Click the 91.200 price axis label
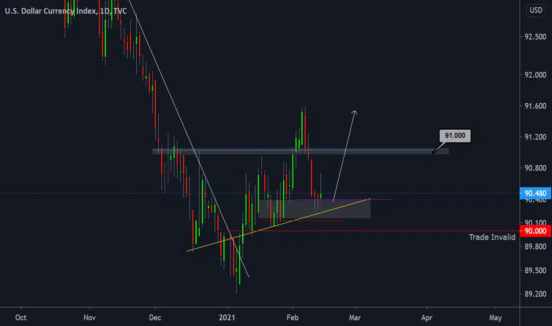 (535, 137)
